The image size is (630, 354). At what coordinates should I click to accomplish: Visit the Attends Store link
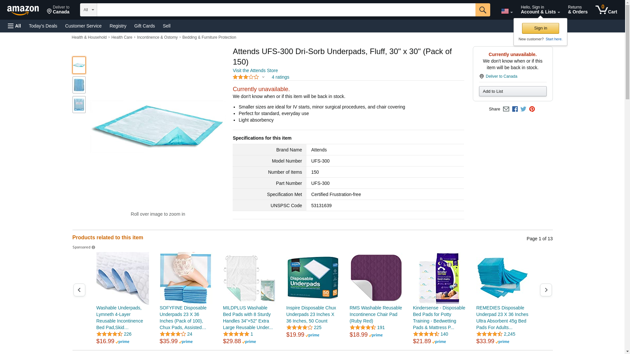pos(255,70)
